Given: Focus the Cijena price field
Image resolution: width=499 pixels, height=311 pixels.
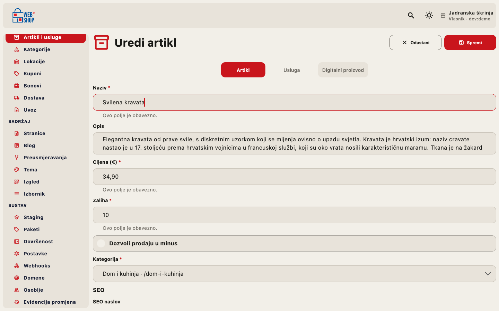Looking at the screenshot, I should pyautogui.click(x=295, y=177).
